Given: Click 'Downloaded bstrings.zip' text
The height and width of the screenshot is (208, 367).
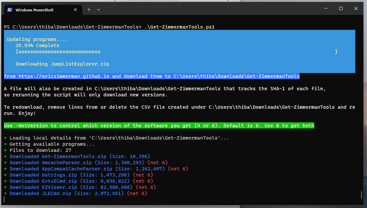Looking at the screenshot, I should 43,175.
